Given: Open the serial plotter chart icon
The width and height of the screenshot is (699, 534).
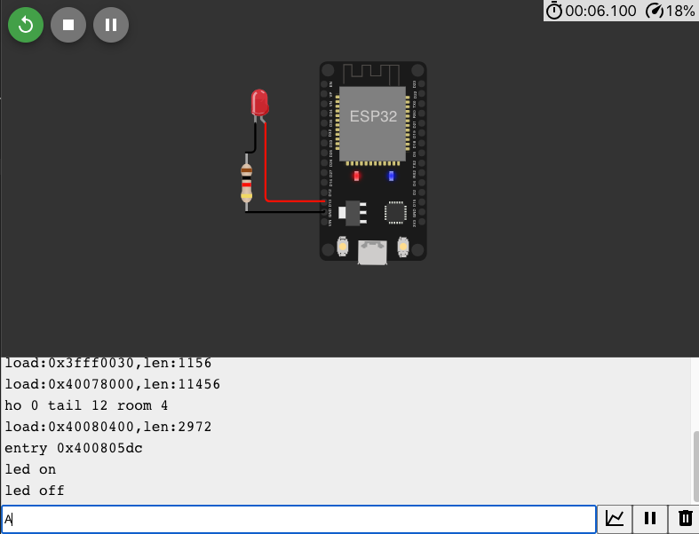Looking at the screenshot, I should click(615, 518).
